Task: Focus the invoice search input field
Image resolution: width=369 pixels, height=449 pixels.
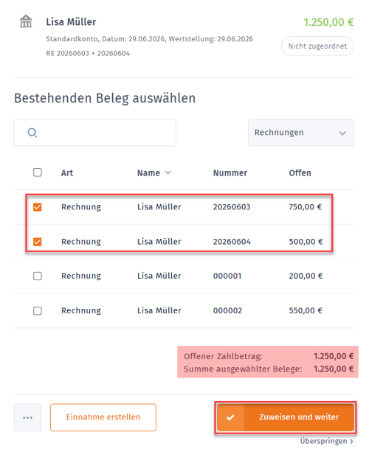Action: coord(95,133)
